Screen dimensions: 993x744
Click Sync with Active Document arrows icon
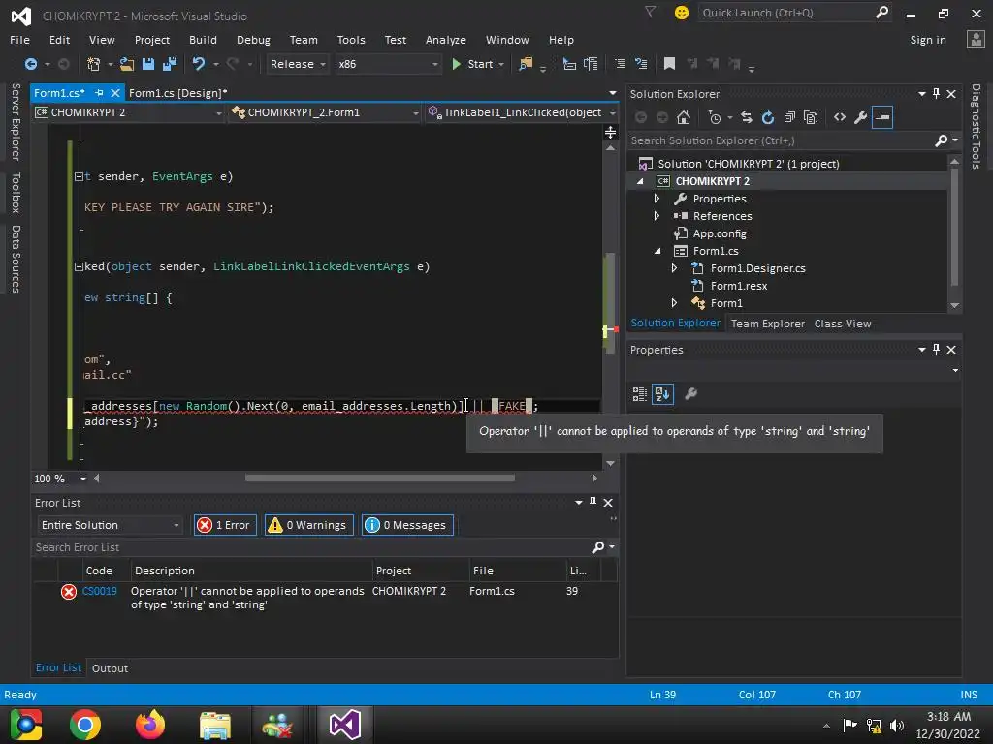point(747,117)
